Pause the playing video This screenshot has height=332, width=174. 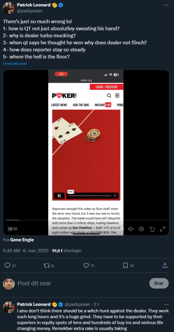[x=9, y=229]
